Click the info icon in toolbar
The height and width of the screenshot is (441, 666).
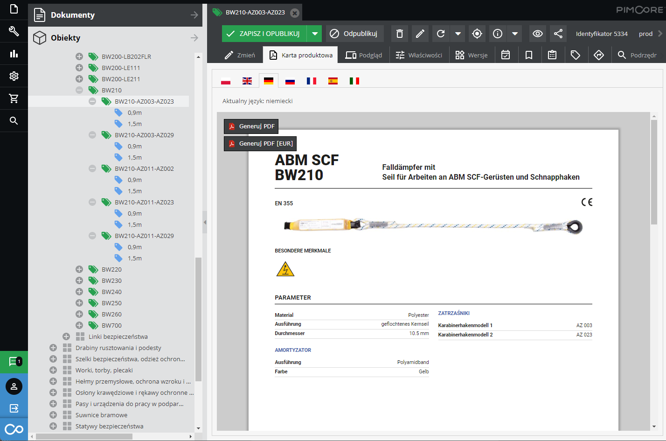tap(498, 34)
